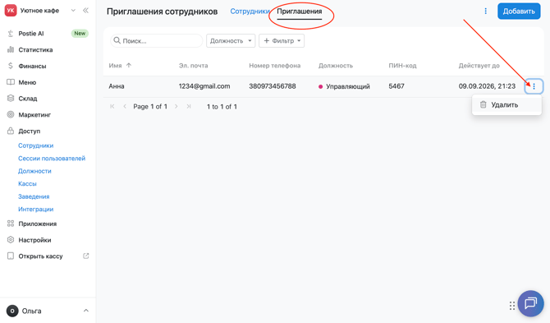Viewport: 550px width, 323px height.
Task: Open the chat support bubble
Action: (x=530, y=303)
